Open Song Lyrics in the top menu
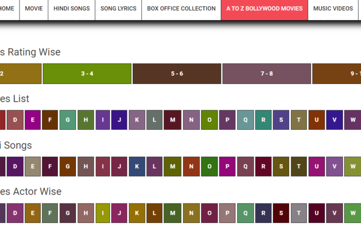The height and width of the screenshot is (244, 361). click(x=118, y=9)
